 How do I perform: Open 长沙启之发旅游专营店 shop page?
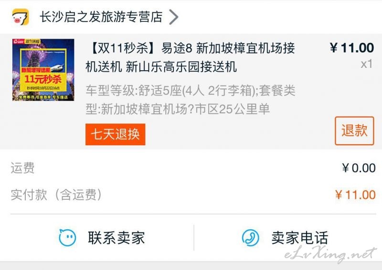tap(101, 17)
